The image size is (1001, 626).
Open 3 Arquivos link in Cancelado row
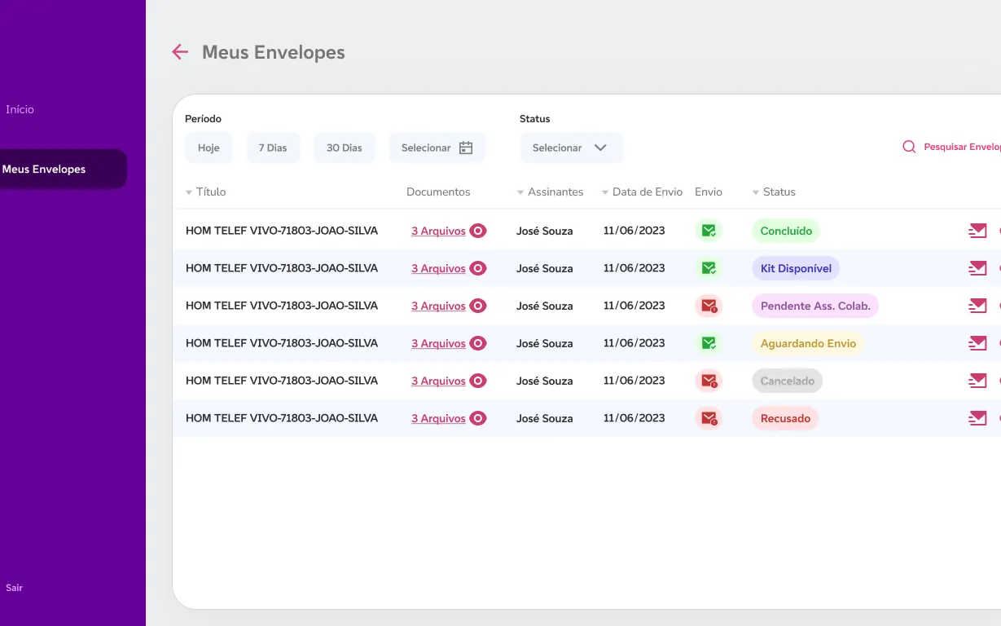(438, 381)
